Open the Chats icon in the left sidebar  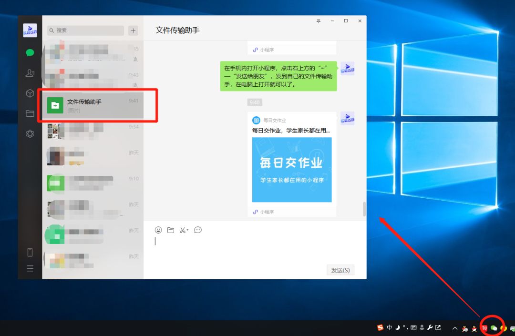(30, 52)
